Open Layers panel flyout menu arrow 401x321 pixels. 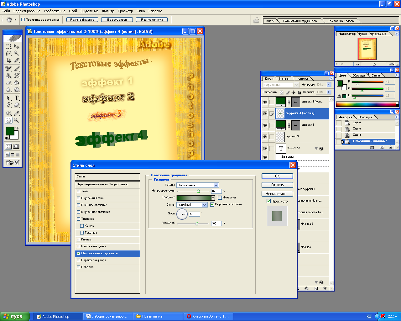[331, 78]
